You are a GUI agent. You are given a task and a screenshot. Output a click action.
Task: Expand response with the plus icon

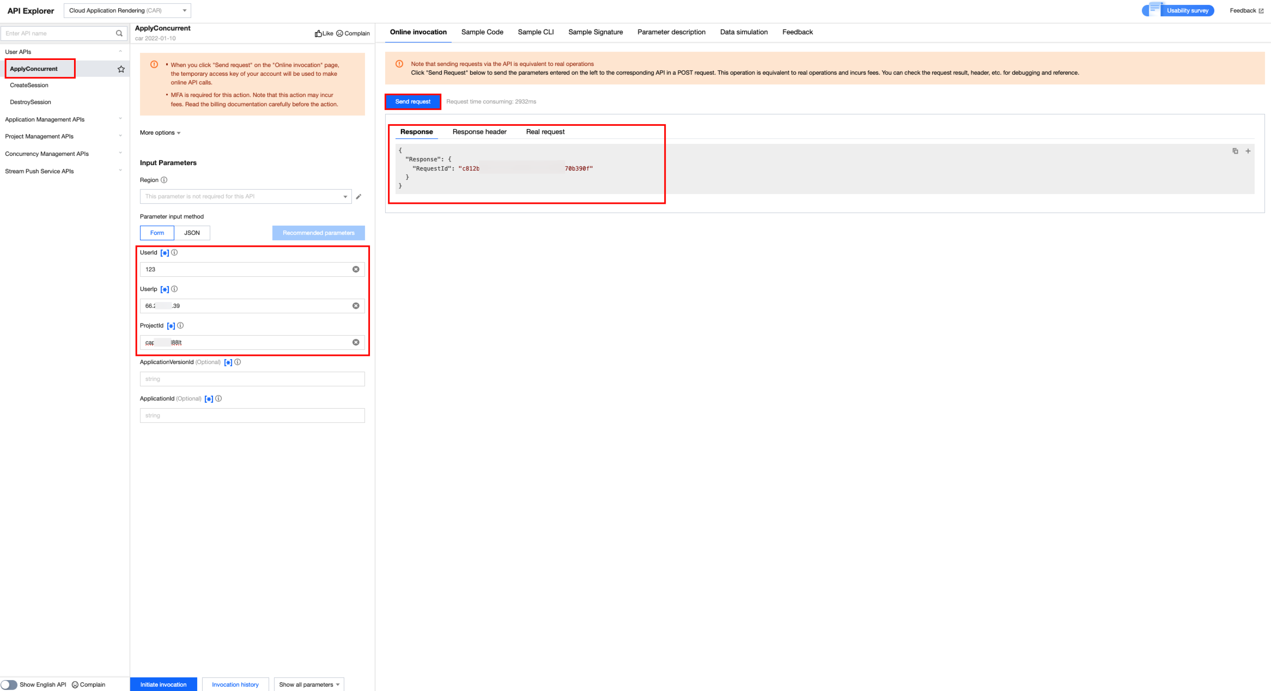1248,151
